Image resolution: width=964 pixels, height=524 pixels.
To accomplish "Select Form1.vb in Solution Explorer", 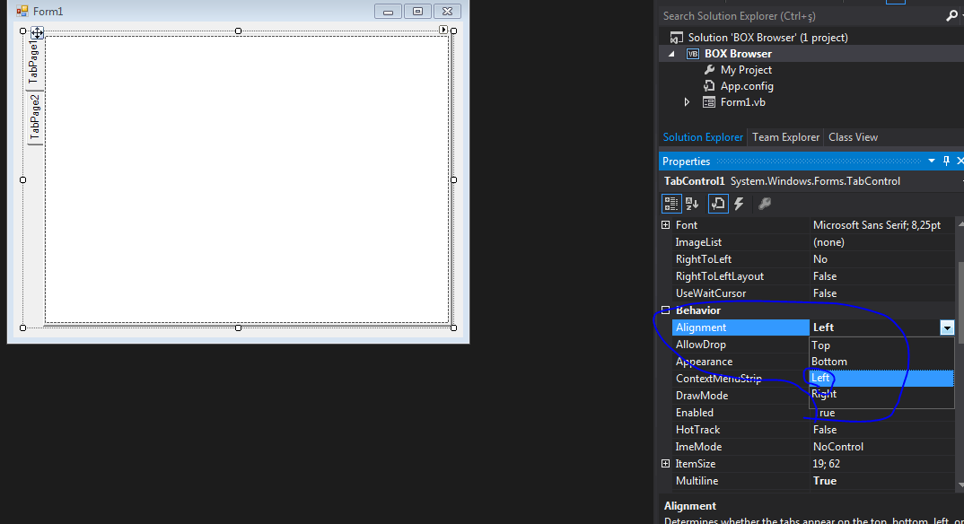I will coord(742,102).
